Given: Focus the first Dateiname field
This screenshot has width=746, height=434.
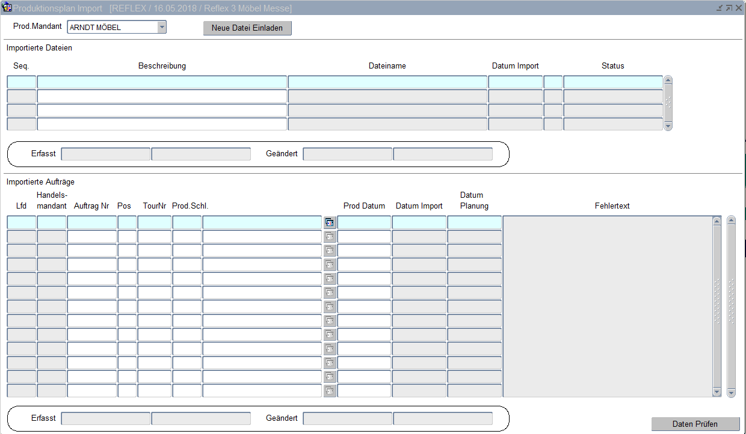Looking at the screenshot, I should [x=387, y=82].
